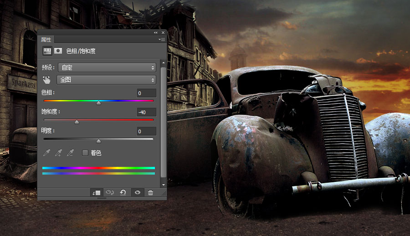This screenshot has height=236, width=410.
Task: Select the first eyedropper tool
Action: (x=46, y=153)
